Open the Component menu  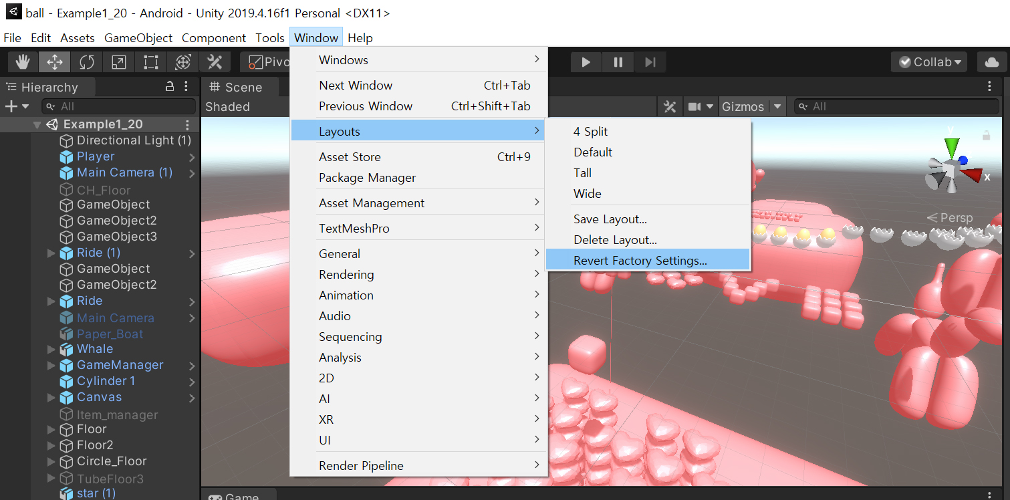click(214, 38)
